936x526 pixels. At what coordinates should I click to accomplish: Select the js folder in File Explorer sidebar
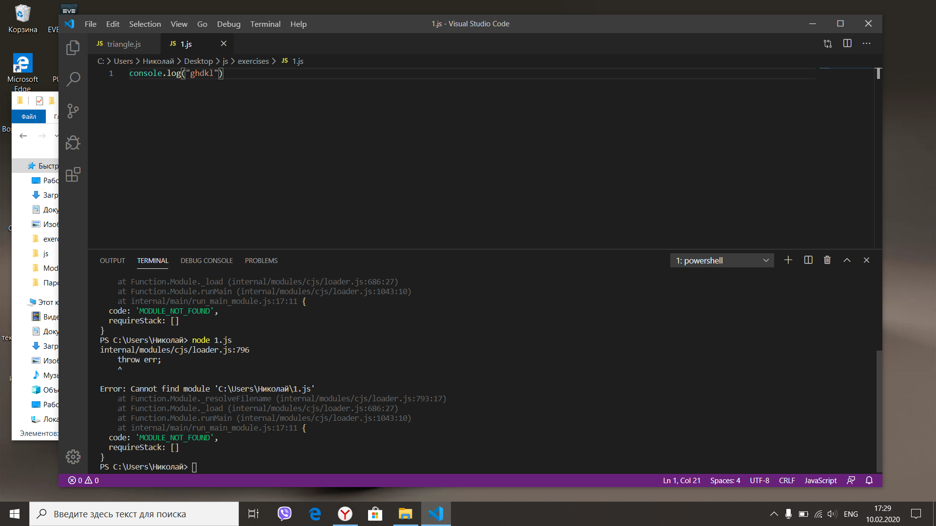45,254
